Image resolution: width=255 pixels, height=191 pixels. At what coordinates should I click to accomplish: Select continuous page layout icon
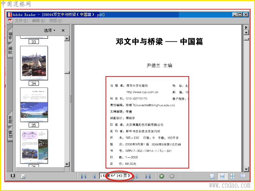[x=222, y=176]
